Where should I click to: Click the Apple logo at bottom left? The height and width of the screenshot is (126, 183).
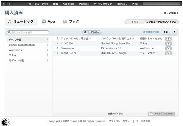(x=5, y=122)
